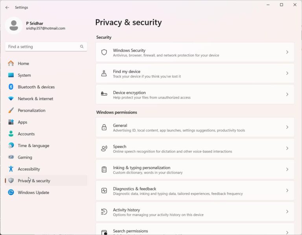Click the Speech icon

(104, 148)
